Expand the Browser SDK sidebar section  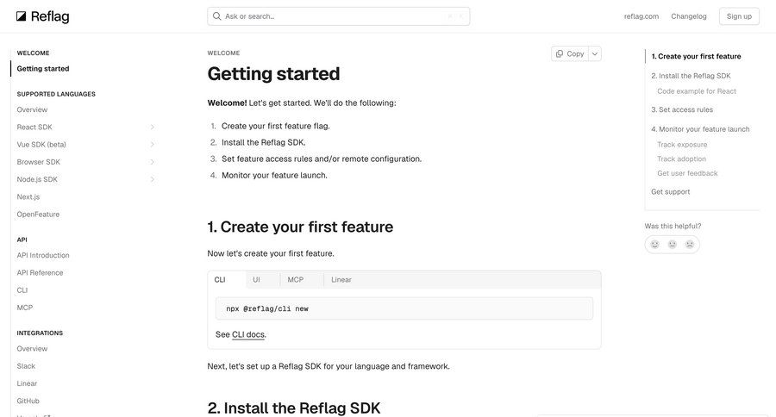153,162
